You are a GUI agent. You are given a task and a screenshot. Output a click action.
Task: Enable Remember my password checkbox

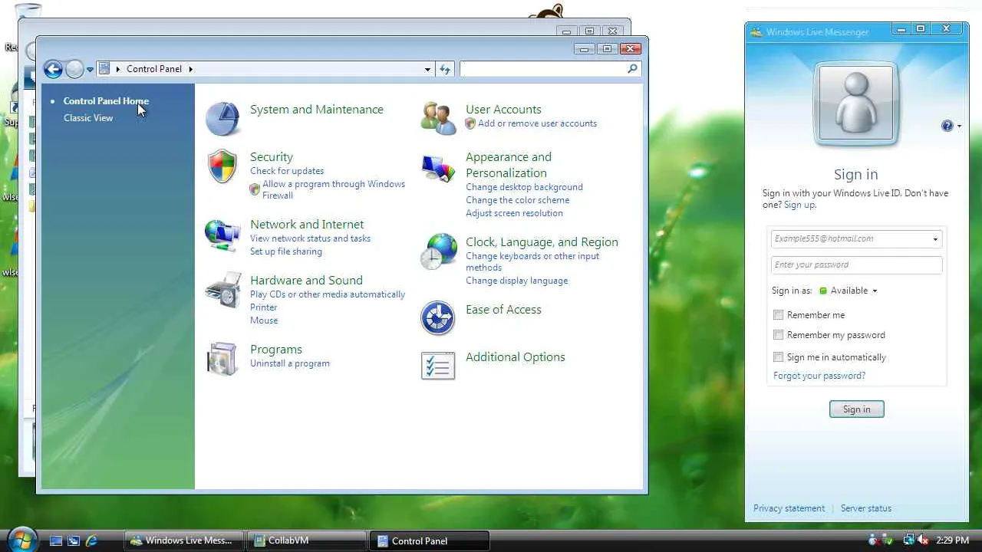pyautogui.click(x=779, y=335)
